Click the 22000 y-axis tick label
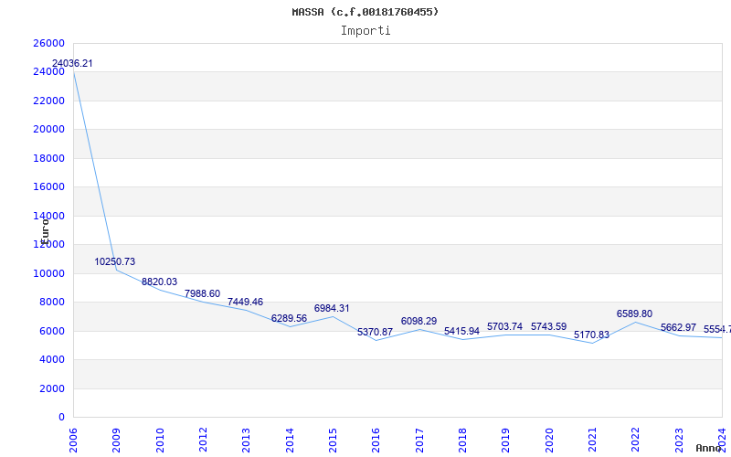The width and height of the screenshot is (731, 457). (x=49, y=101)
